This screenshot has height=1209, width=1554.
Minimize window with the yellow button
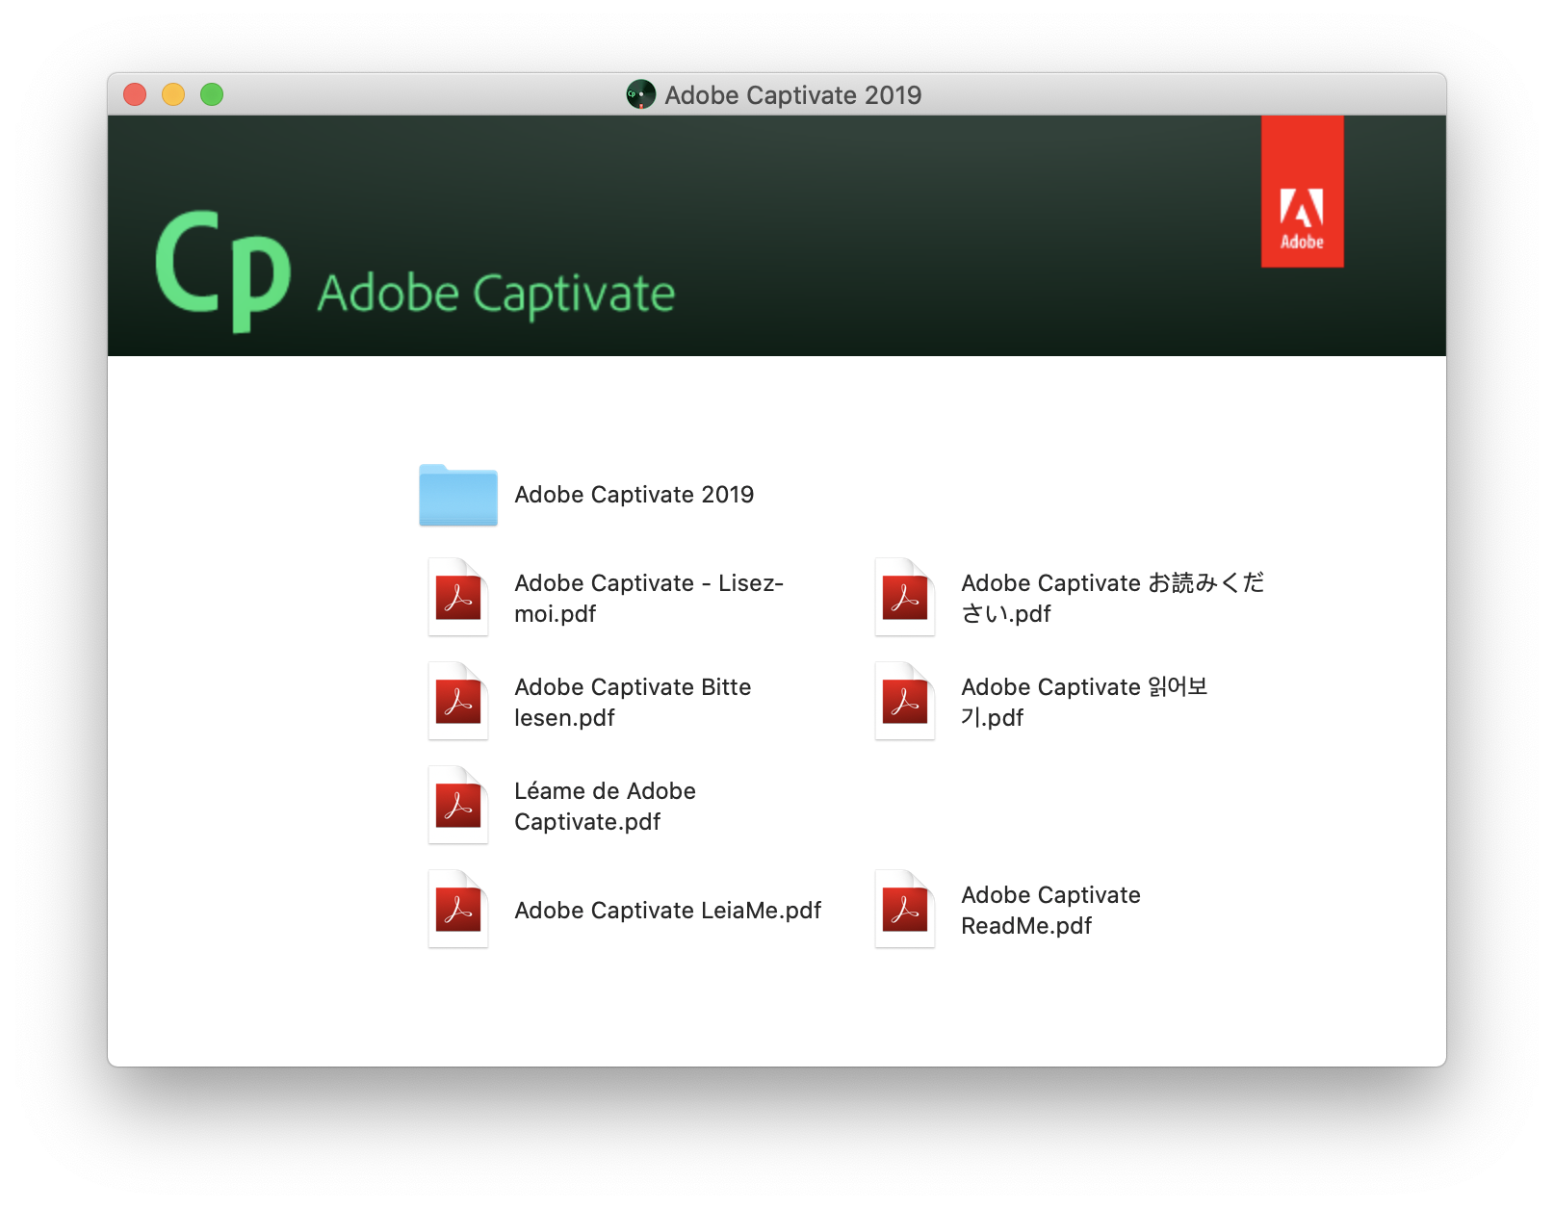[173, 94]
